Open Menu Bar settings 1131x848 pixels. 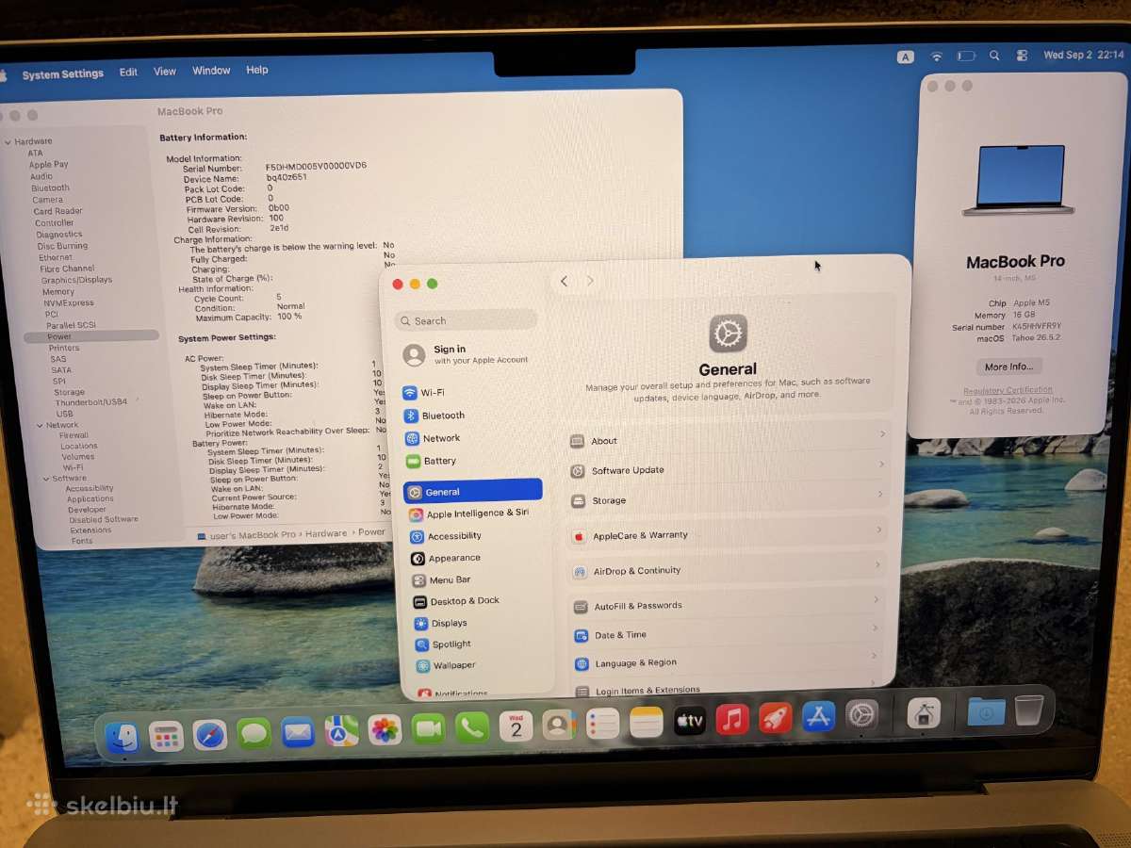coord(440,579)
